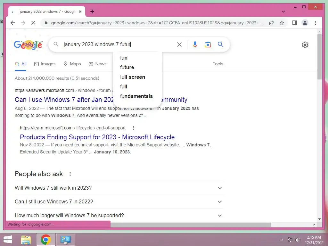Open the clock and date flyout

click(x=314, y=240)
